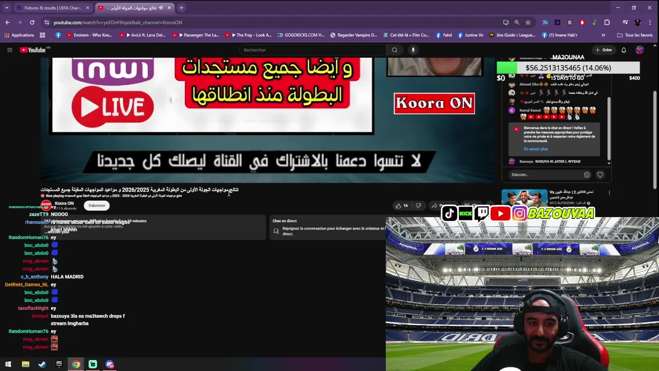Screen dimensions: 659x371
Task: Open the Avicii ft. Lana Del... bookmark
Action: [143, 35]
